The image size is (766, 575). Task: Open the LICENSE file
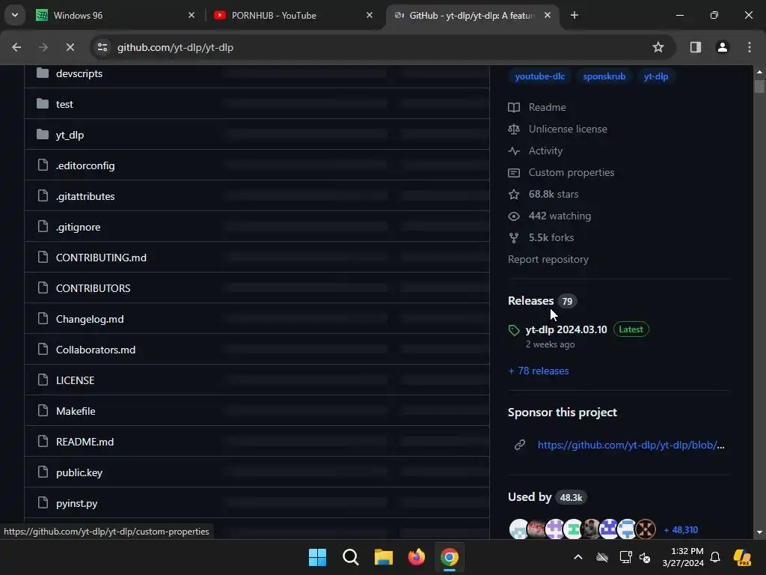click(76, 380)
